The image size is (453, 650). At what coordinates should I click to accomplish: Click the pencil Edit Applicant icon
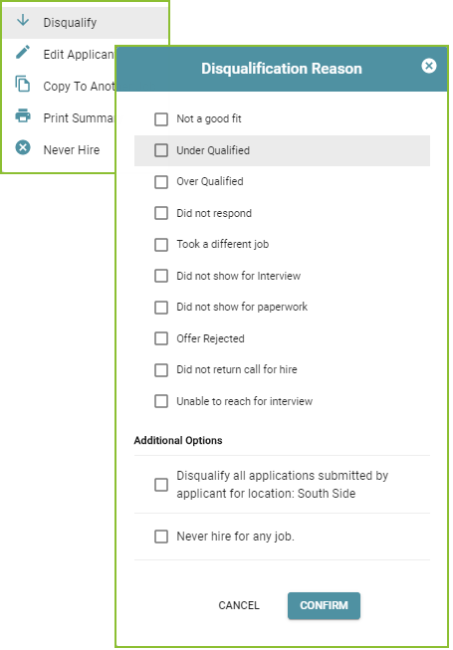(x=23, y=52)
